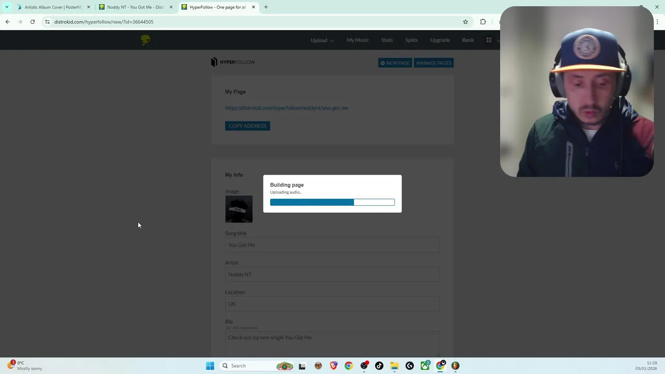The image size is (665, 374).
Task: Click the Uploading audio progress bar
Action: tap(332, 202)
